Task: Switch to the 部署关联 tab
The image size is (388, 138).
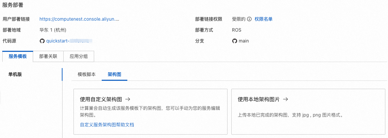Action: 48,56
